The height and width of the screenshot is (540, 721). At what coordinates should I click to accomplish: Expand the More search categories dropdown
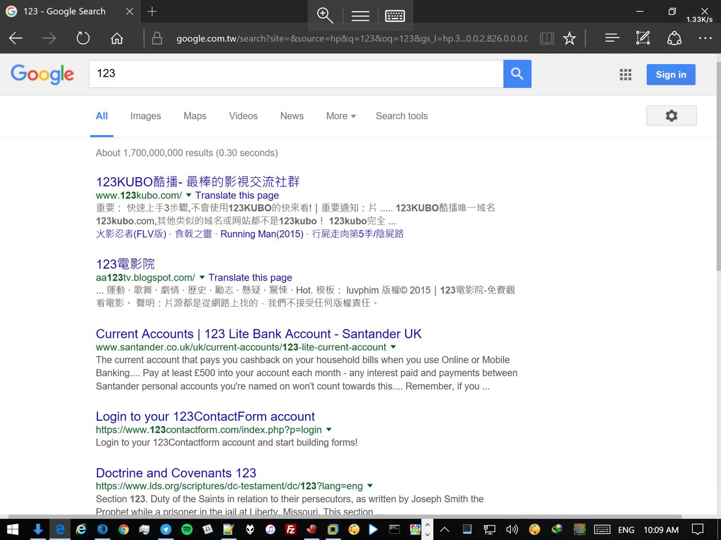tap(341, 116)
